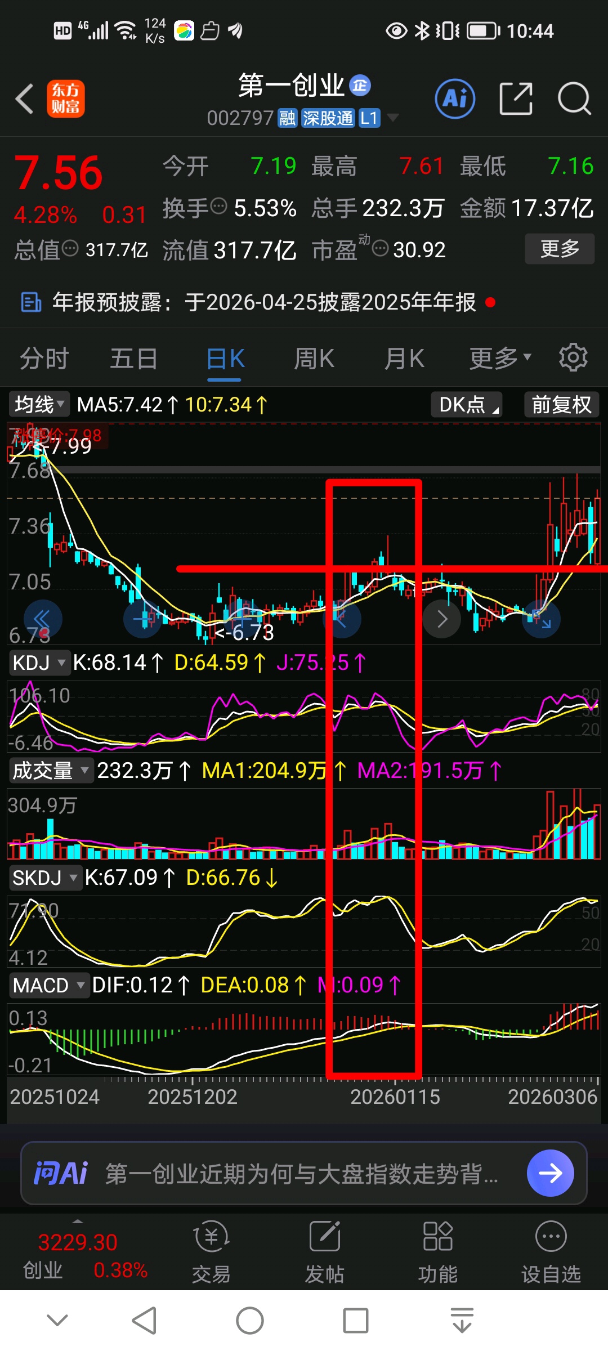Tap the 换手 info smiley icon
The image size is (608, 1351).
pyautogui.click(x=218, y=207)
